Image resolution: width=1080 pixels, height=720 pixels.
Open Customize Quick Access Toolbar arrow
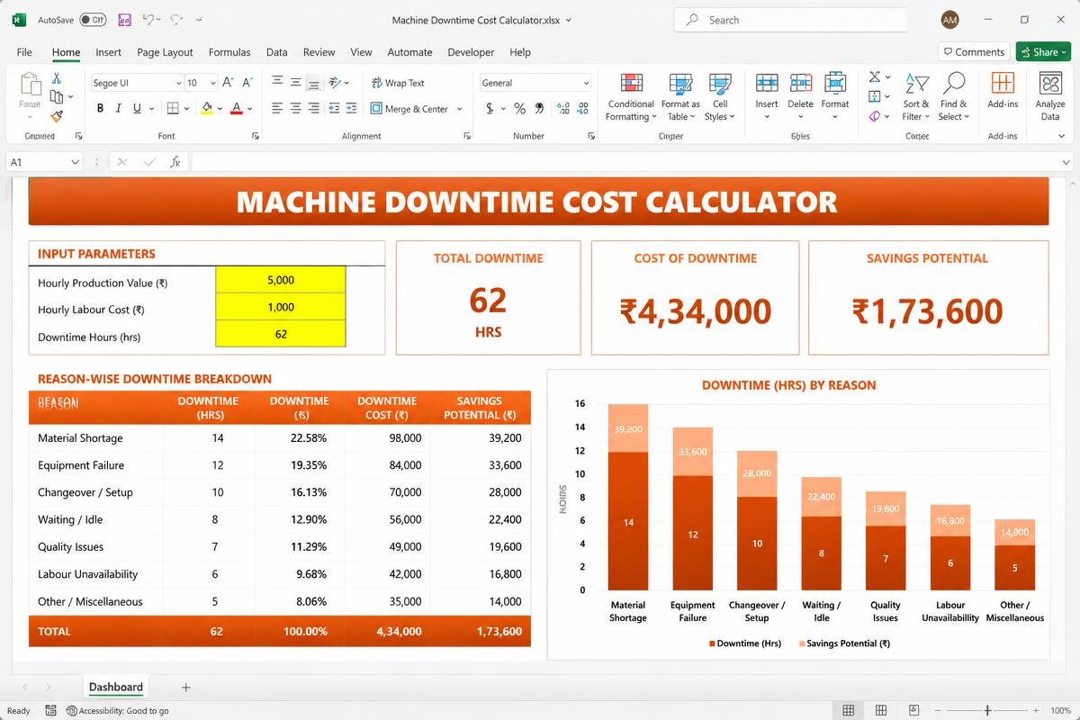pyautogui.click(x=199, y=19)
